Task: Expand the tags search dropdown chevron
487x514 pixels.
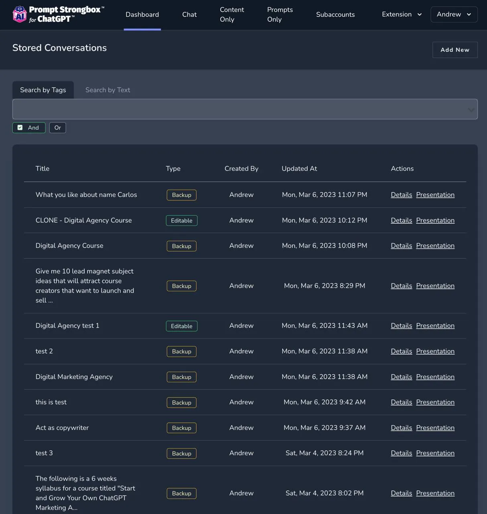Action: coord(471,110)
